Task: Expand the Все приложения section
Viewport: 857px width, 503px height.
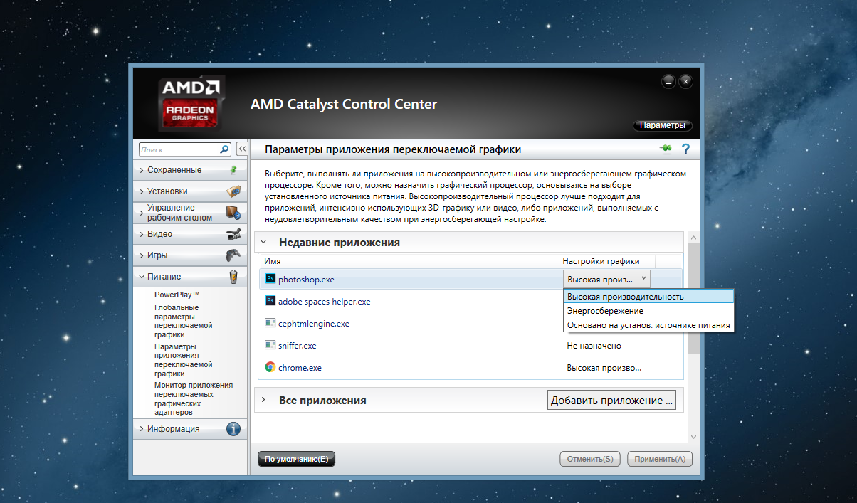Action: (x=263, y=401)
